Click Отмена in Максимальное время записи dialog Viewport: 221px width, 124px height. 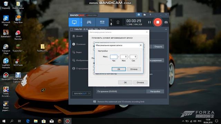134,69
